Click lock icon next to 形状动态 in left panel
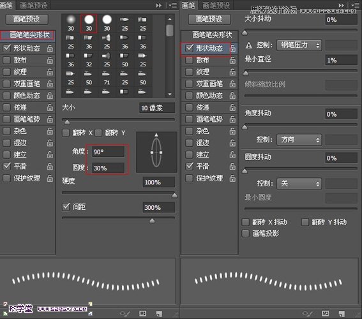Viewport: 362px width, 319px height. click(x=50, y=48)
